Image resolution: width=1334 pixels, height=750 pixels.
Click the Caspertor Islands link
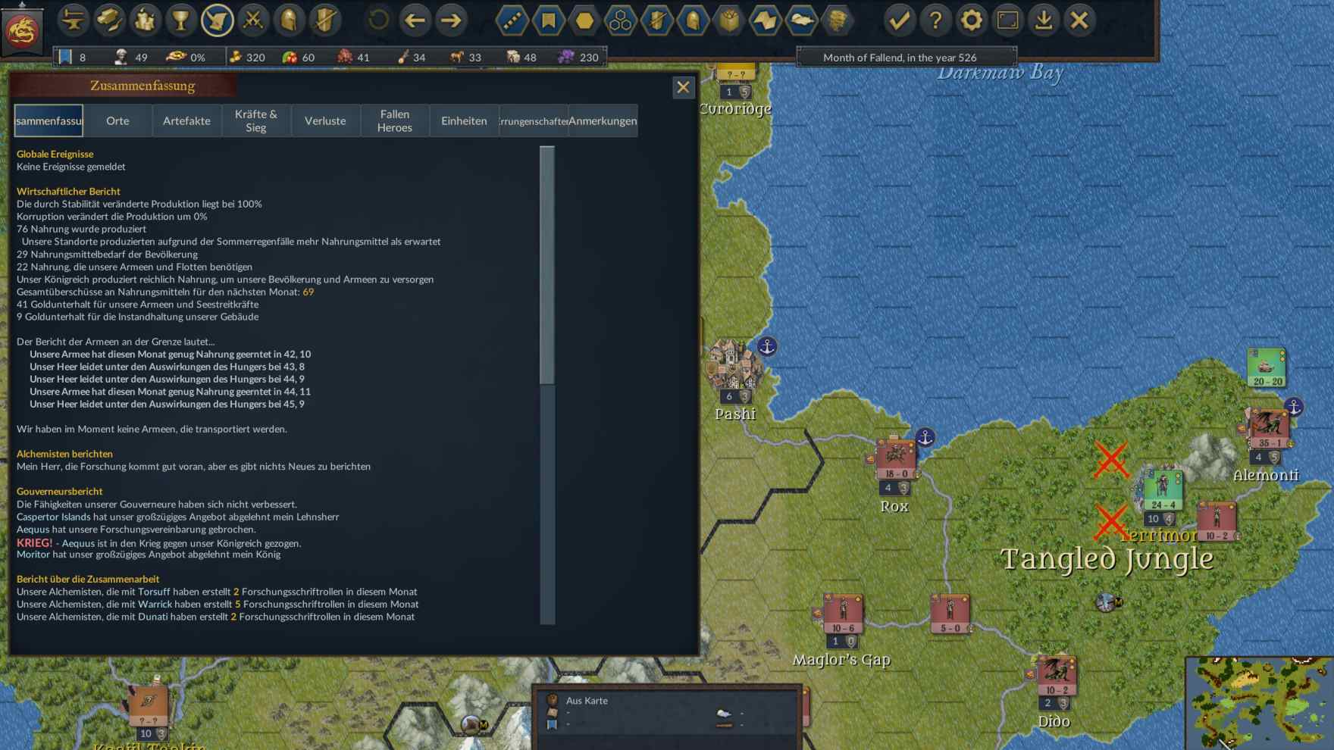coord(53,517)
